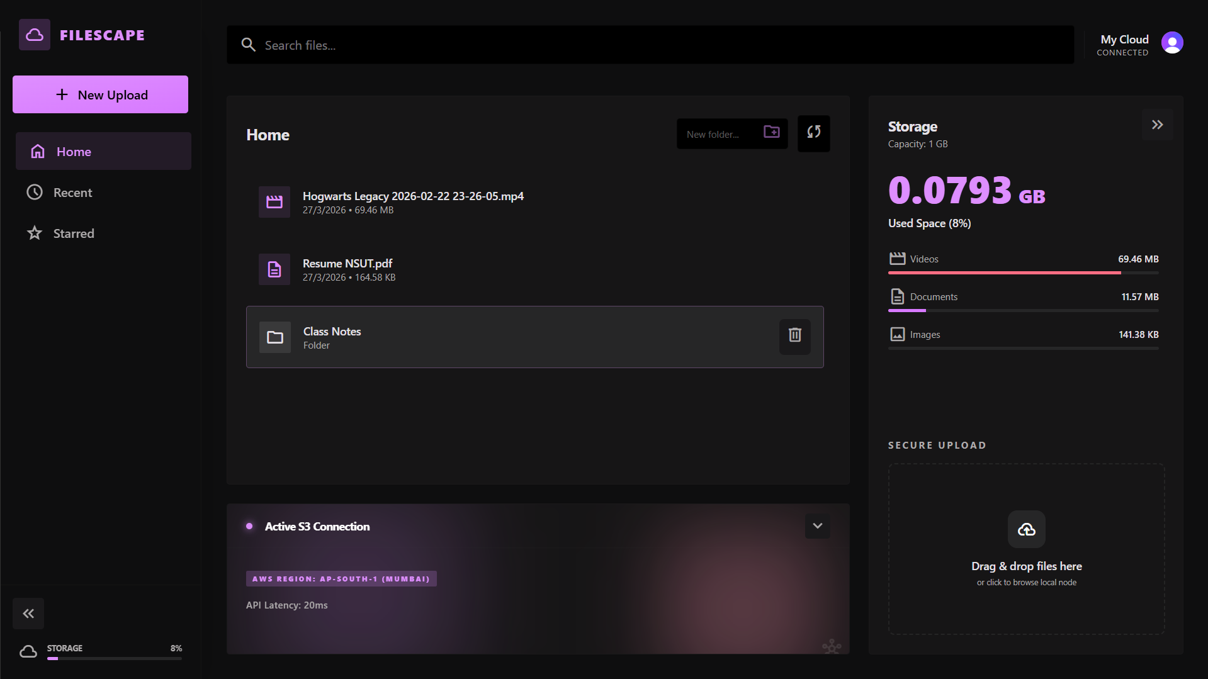The image size is (1208, 679).
Task: Click the create folder icon
Action: pyautogui.click(x=772, y=132)
